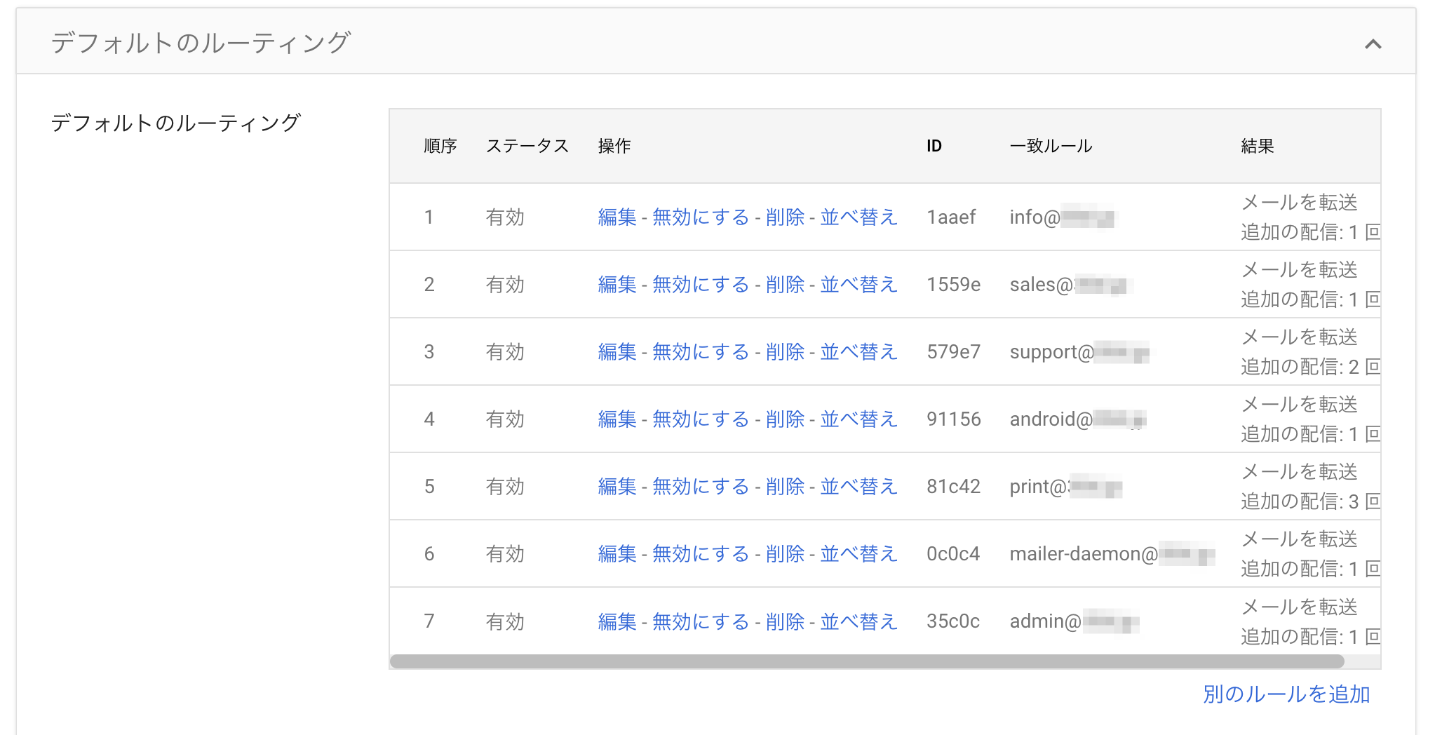Edit the rule matching info@
This screenshot has width=1435, height=735.
[616, 217]
